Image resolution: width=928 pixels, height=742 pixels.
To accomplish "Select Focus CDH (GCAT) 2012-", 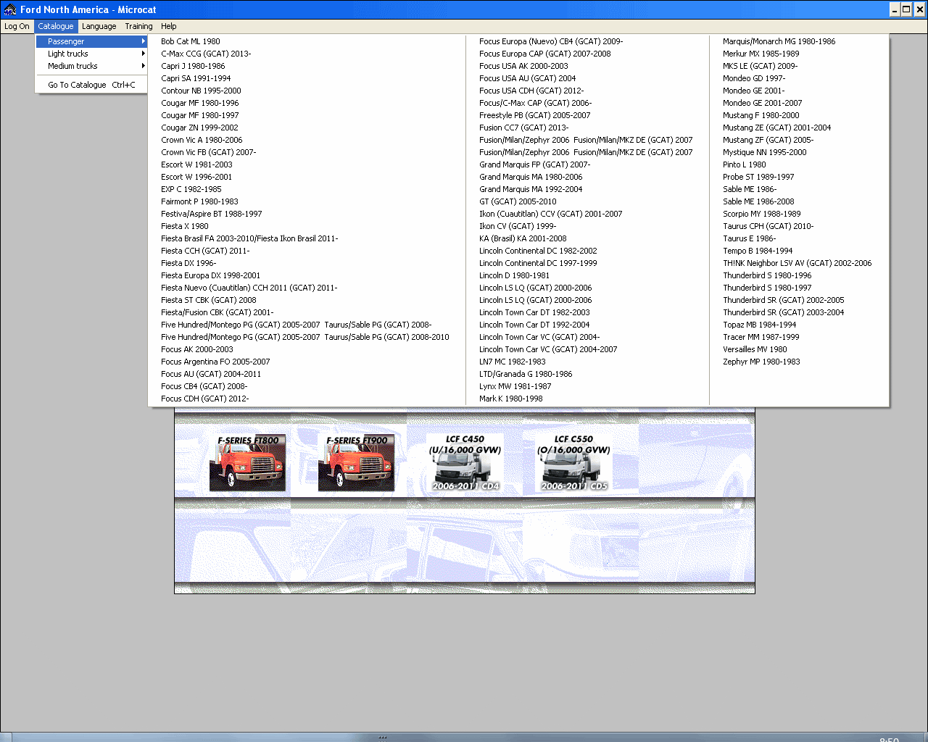I will (205, 399).
